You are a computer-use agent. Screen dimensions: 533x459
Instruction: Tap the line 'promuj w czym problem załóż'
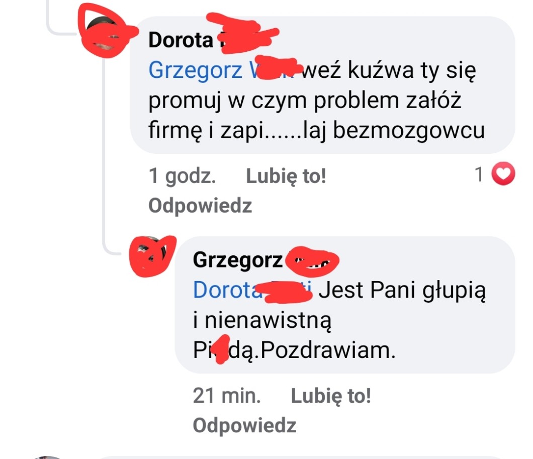click(x=305, y=101)
